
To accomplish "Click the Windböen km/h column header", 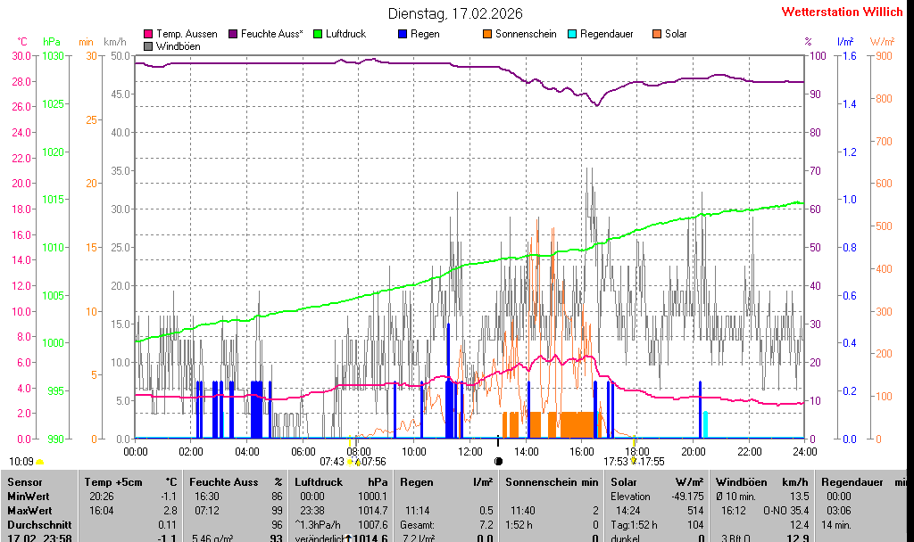I will [x=762, y=481].
